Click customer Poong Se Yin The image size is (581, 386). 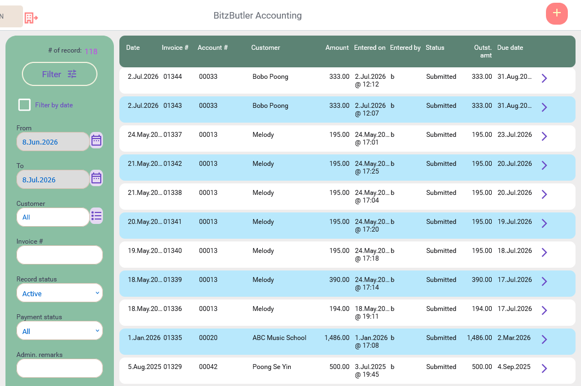pyautogui.click(x=272, y=367)
